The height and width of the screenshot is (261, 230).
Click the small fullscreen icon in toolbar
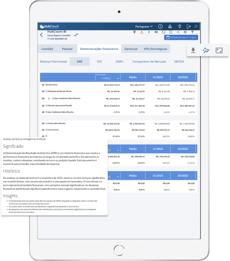164,32
